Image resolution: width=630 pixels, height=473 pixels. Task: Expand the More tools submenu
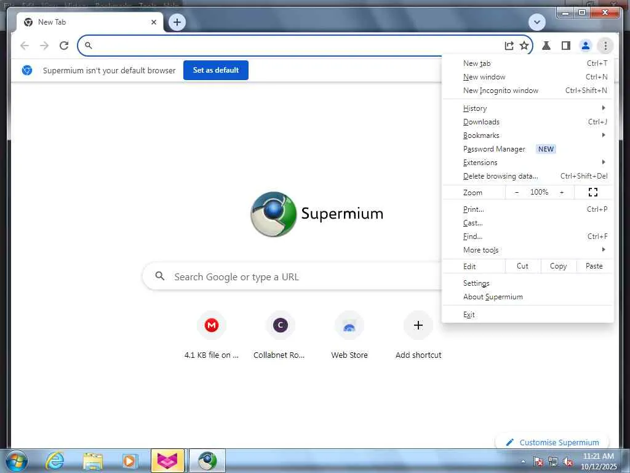(527, 250)
